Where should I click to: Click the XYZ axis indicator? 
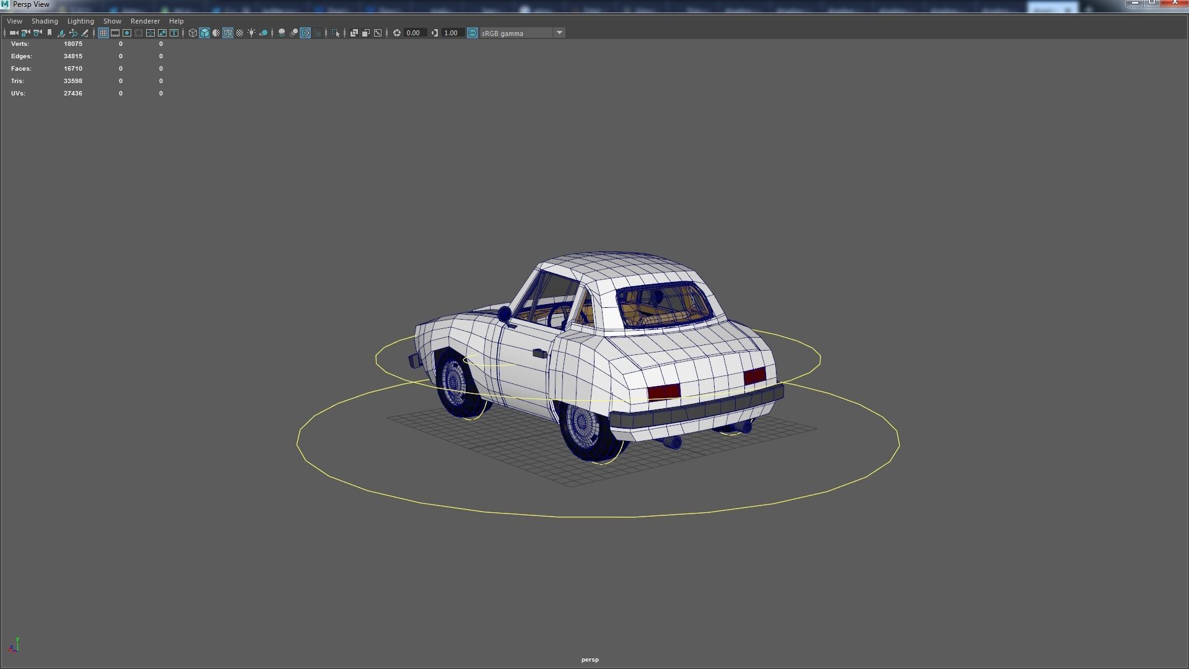(x=14, y=645)
